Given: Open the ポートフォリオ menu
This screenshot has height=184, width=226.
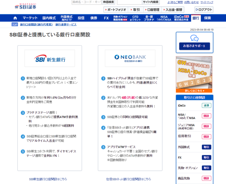Looking at the screenshot, I should [x=116, y=10].
